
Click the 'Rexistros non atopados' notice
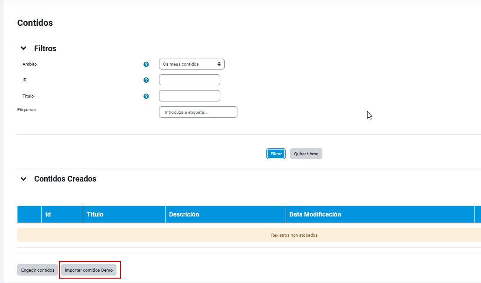[x=294, y=235]
